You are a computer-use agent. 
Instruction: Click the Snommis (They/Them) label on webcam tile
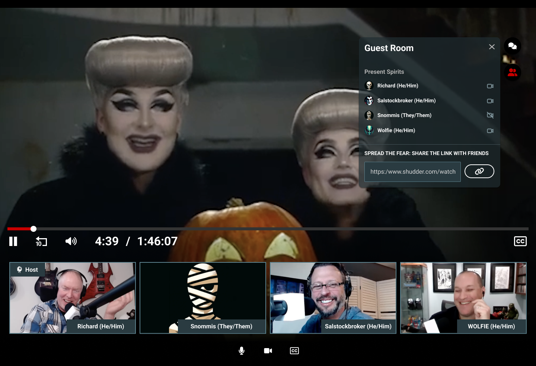[221, 326]
